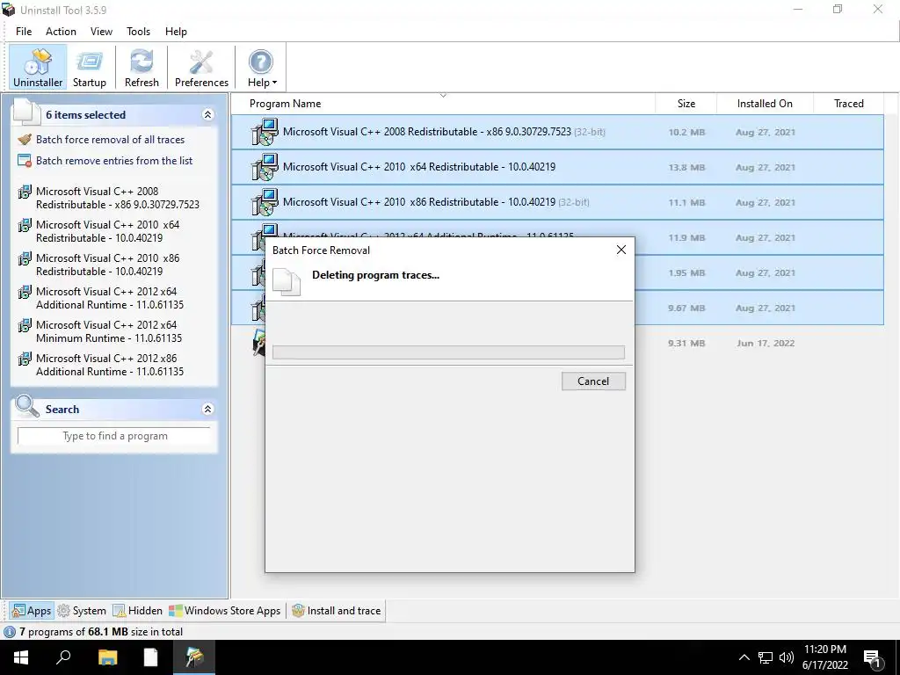Click the info icon in status bar
The width and height of the screenshot is (900, 675).
coord(9,632)
